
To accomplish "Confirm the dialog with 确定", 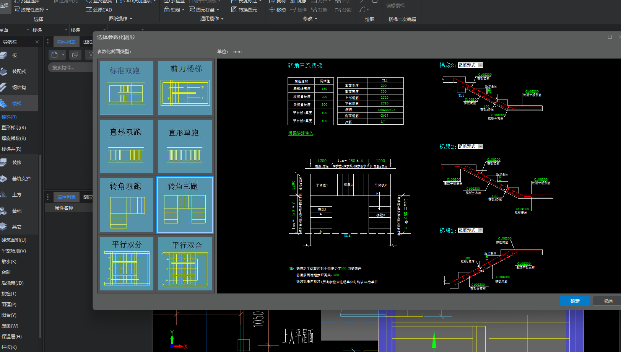I will pos(575,301).
